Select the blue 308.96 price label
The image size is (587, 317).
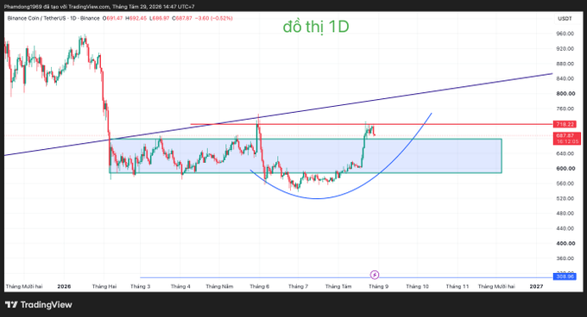point(565,277)
